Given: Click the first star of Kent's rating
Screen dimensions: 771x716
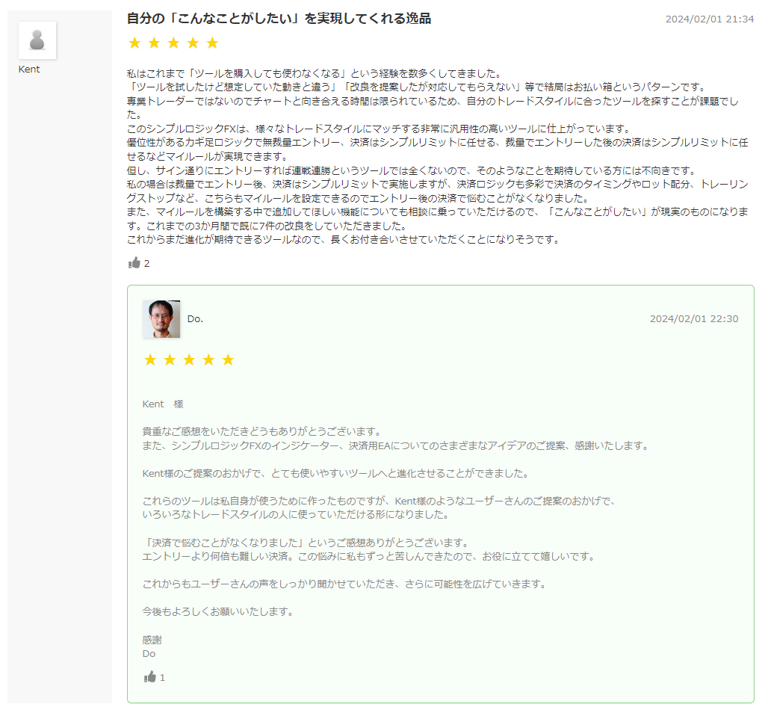Looking at the screenshot, I should tap(134, 43).
